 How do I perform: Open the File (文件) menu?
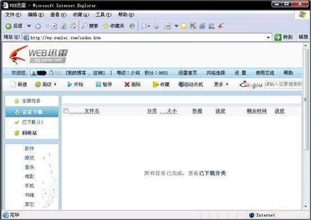pos(13,15)
